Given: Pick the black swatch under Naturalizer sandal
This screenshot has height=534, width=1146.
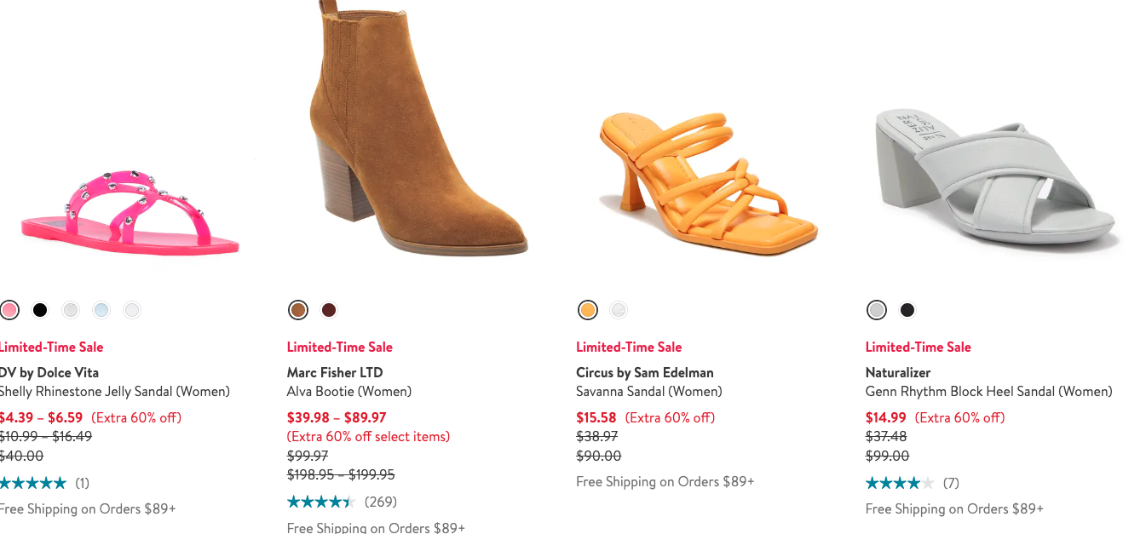Looking at the screenshot, I should tap(907, 310).
